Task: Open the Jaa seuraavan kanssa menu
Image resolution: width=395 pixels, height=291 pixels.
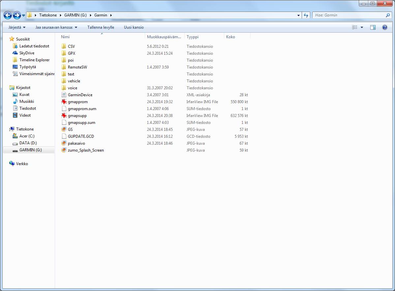Action: (56, 27)
